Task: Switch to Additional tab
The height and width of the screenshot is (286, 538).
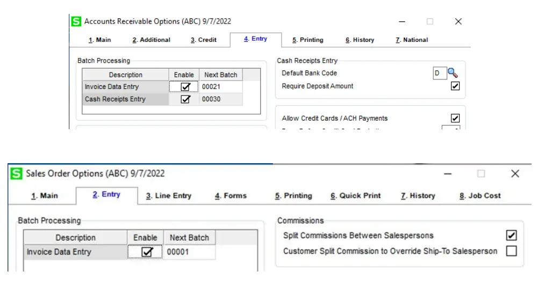Action: [152, 40]
